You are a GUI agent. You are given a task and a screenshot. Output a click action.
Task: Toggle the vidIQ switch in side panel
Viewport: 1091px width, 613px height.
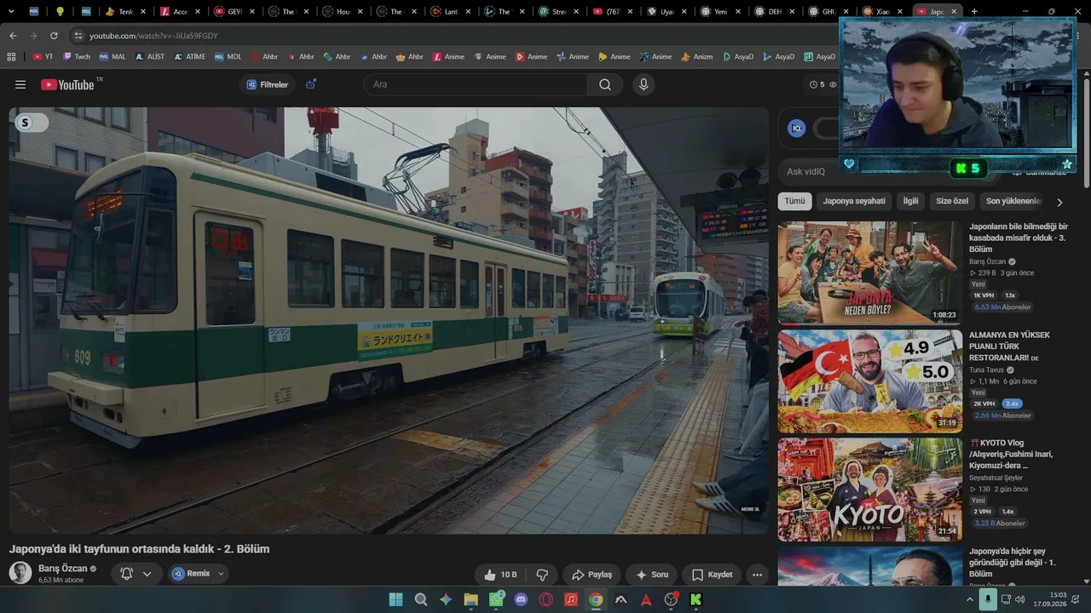pyautogui.click(x=827, y=129)
